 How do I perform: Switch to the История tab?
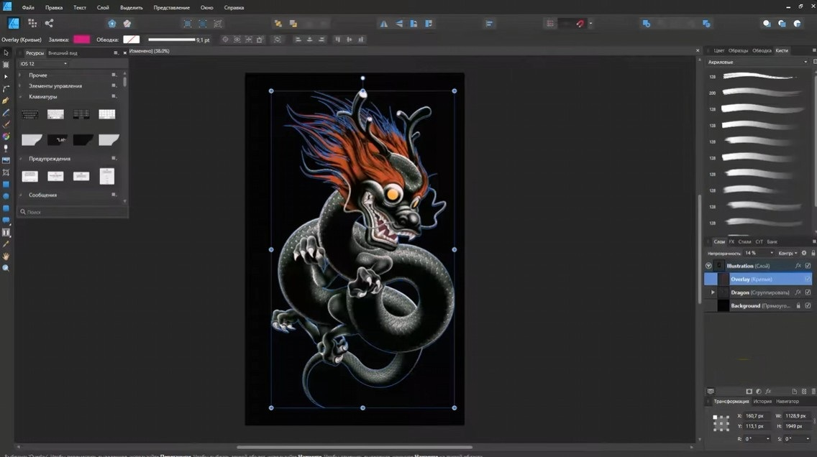(762, 401)
